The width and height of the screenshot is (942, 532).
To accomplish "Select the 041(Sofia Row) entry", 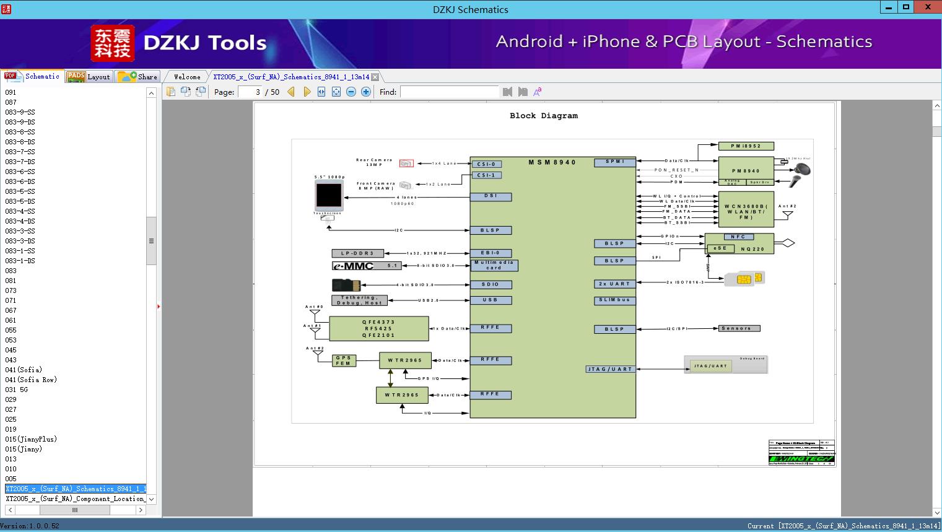I will [31, 380].
